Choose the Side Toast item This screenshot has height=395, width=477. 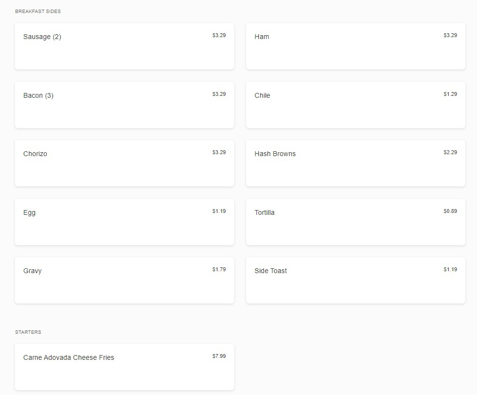point(356,280)
